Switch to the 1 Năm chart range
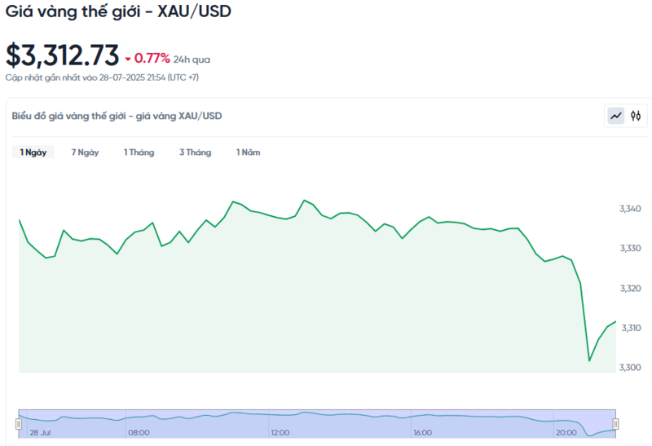This screenshot has height=446, width=652. (248, 152)
